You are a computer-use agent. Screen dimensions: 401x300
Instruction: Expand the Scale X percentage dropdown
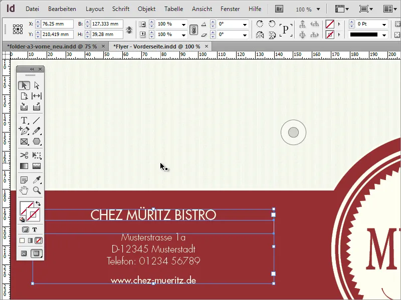183,24
